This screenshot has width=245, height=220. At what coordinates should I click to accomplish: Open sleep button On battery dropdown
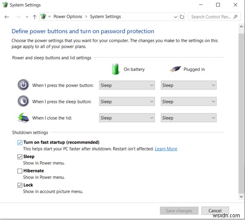[127, 102]
